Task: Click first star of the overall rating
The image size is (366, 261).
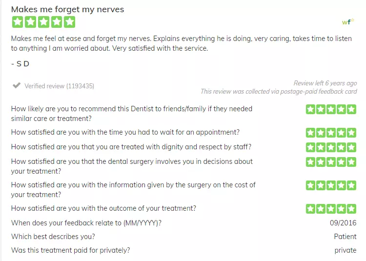Action: tap(18, 22)
